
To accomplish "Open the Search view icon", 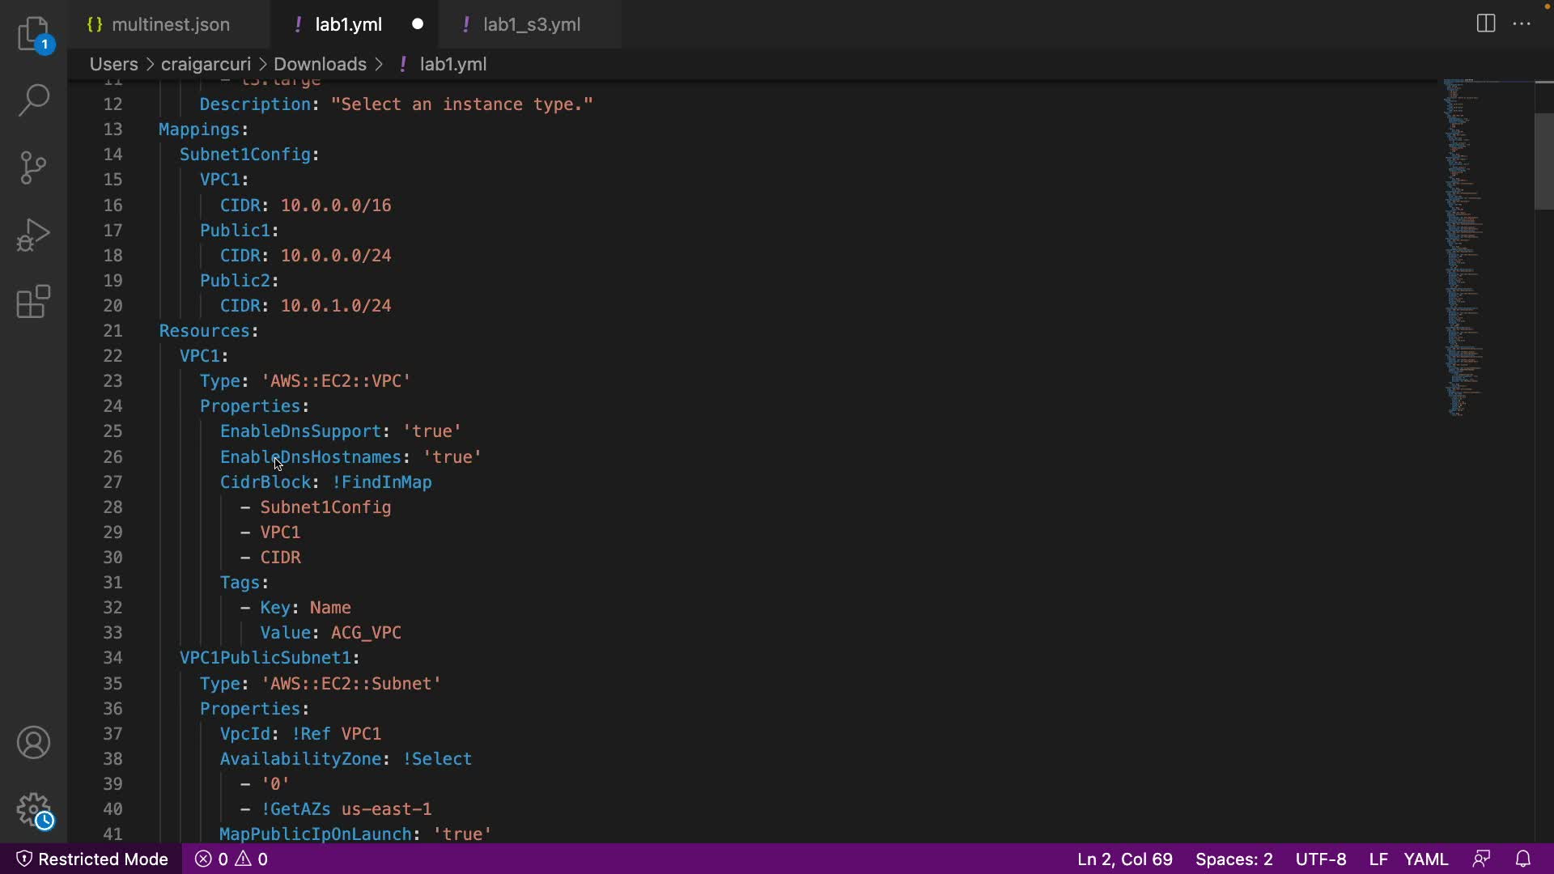I will 34,100.
